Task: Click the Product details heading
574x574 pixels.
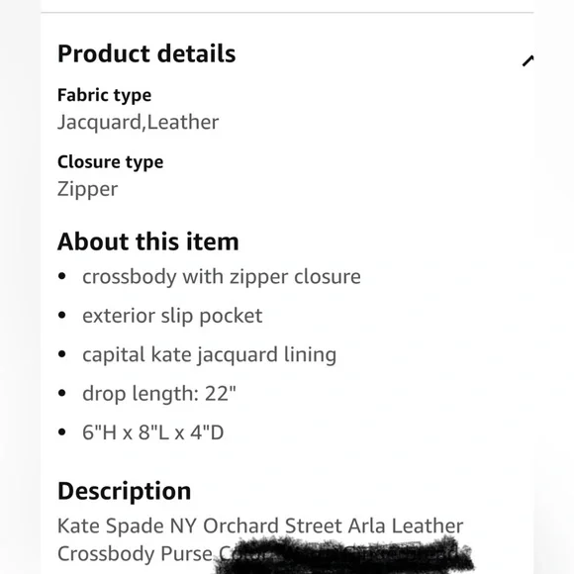Action: (x=146, y=53)
